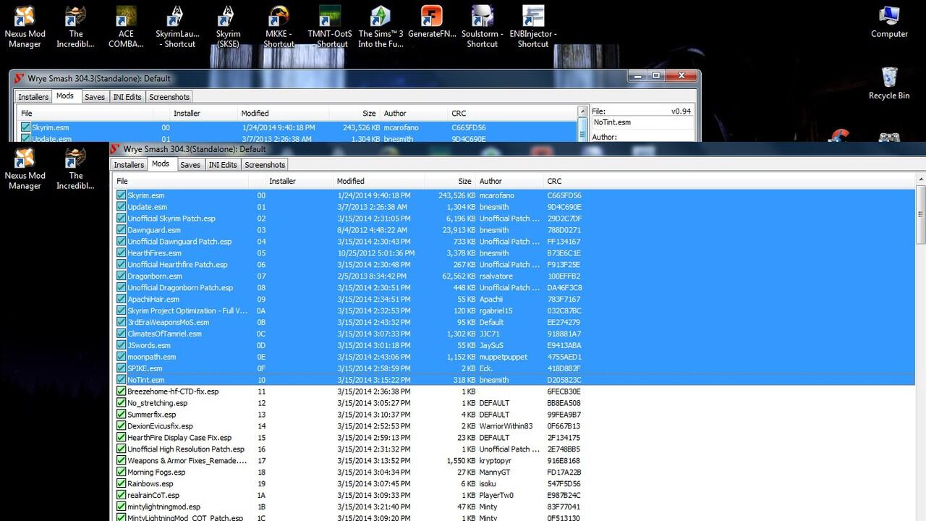Click NoTint.esm file name field in back window
926x521 pixels.
(642, 122)
